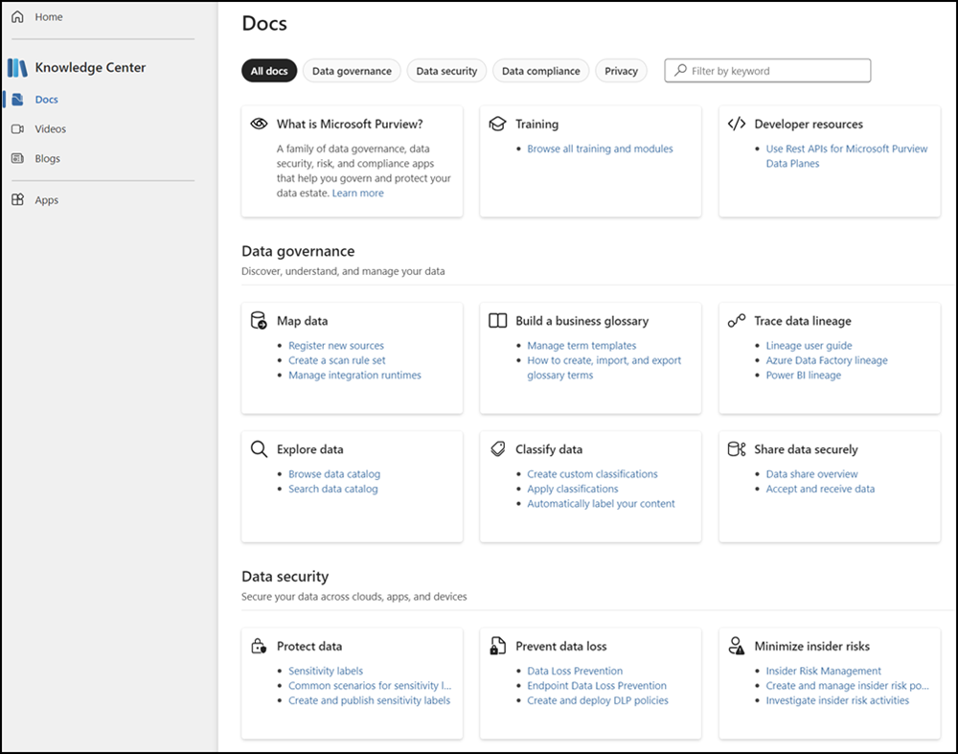Click the eye icon on What is Microsoft Purview card
The height and width of the screenshot is (754, 958).
tap(258, 124)
